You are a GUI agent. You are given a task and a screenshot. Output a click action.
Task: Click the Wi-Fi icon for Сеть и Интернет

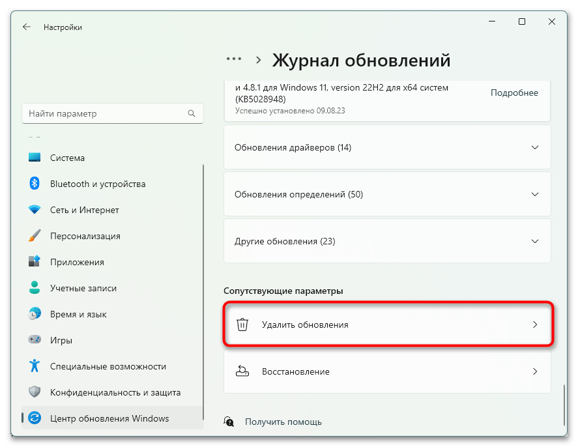[35, 210]
